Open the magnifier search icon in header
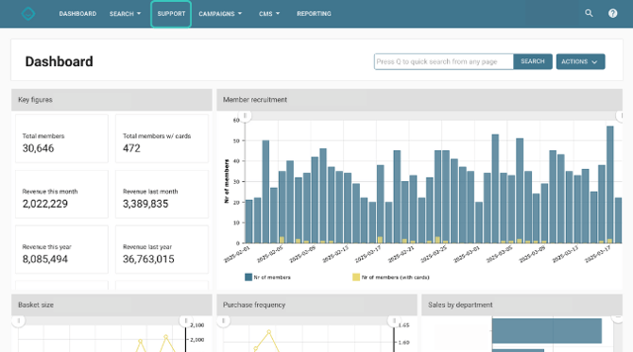 coord(589,13)
